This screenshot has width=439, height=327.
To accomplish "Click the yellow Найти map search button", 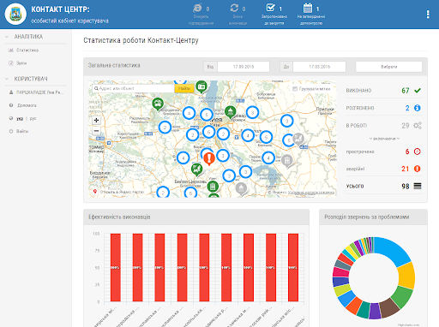I will 184,88.
